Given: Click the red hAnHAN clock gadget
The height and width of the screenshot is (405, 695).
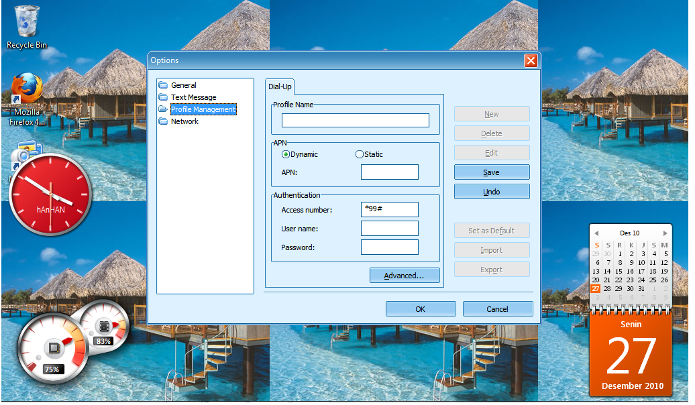Looking at the screenshot, I should pyautogui.click(x=50, y=194).
